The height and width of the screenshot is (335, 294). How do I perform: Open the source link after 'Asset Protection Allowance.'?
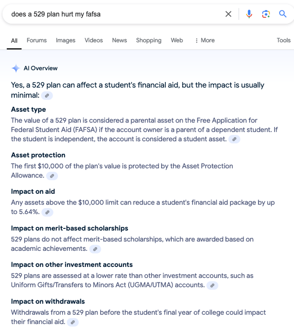tap(52, 176)
